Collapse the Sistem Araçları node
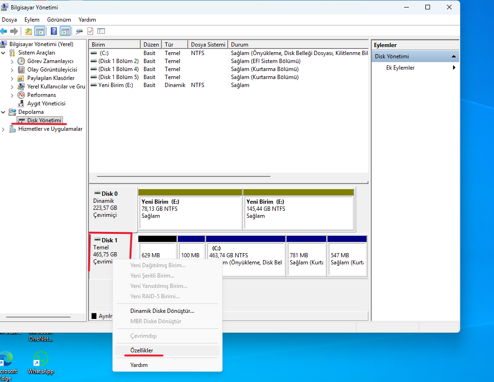This screenshot has width=494, height=382. pyautogui.click(x=3, y=53)
